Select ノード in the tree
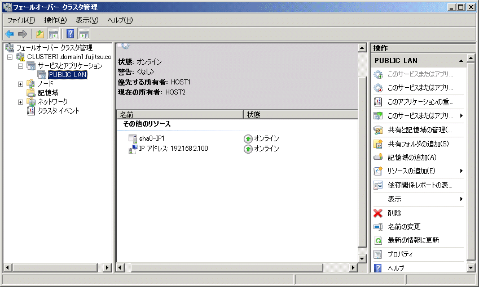Image resolution: width=479 pixels, height=287 pixels. click(46, 83)
